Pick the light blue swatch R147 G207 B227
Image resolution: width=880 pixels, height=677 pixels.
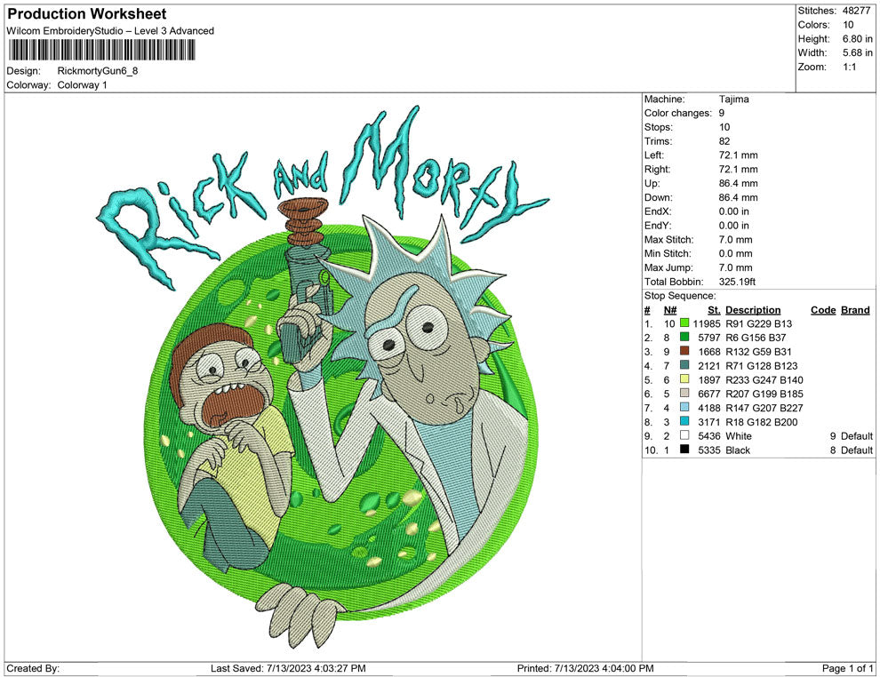(x=684, y=407)
